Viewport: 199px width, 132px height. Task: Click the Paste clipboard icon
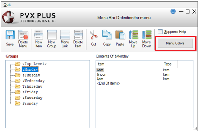[120, 35]
